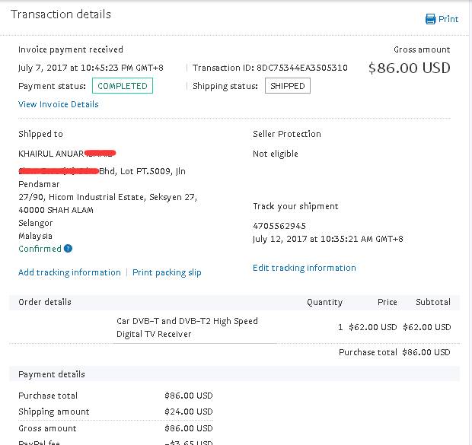Click the Car DVB-T receiver item description
The height and width of the screenshot is (445, 472).
[x=187, y=327]
